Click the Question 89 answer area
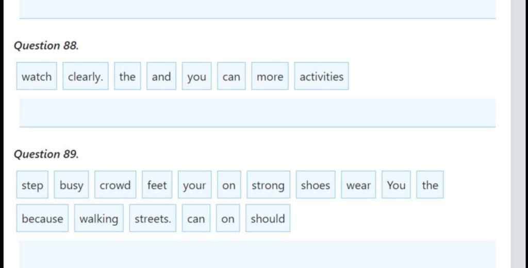Image resolution: width=528 pixels, height=268 pixels. 257,255
